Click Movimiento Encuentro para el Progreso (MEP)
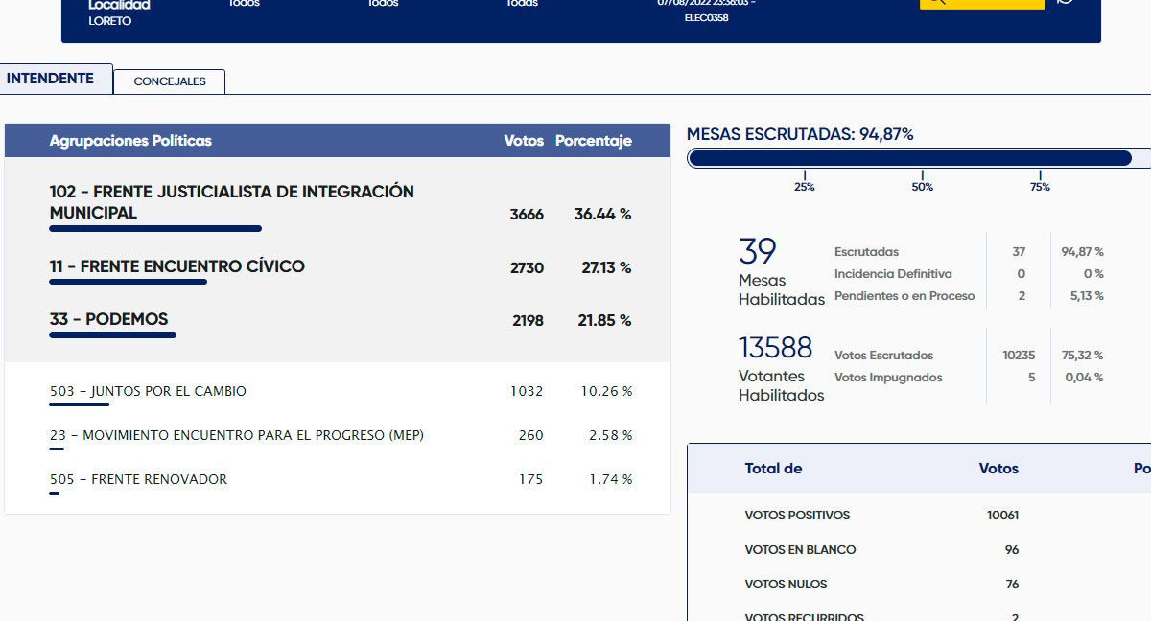1151x621 pixels. pyautogui.click(x=236, y=435)
